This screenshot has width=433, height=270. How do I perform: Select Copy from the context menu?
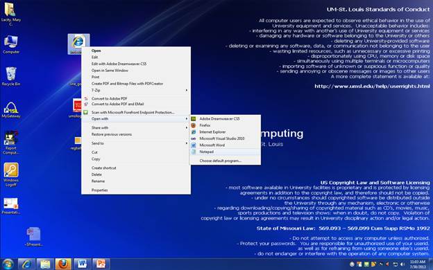135,159
